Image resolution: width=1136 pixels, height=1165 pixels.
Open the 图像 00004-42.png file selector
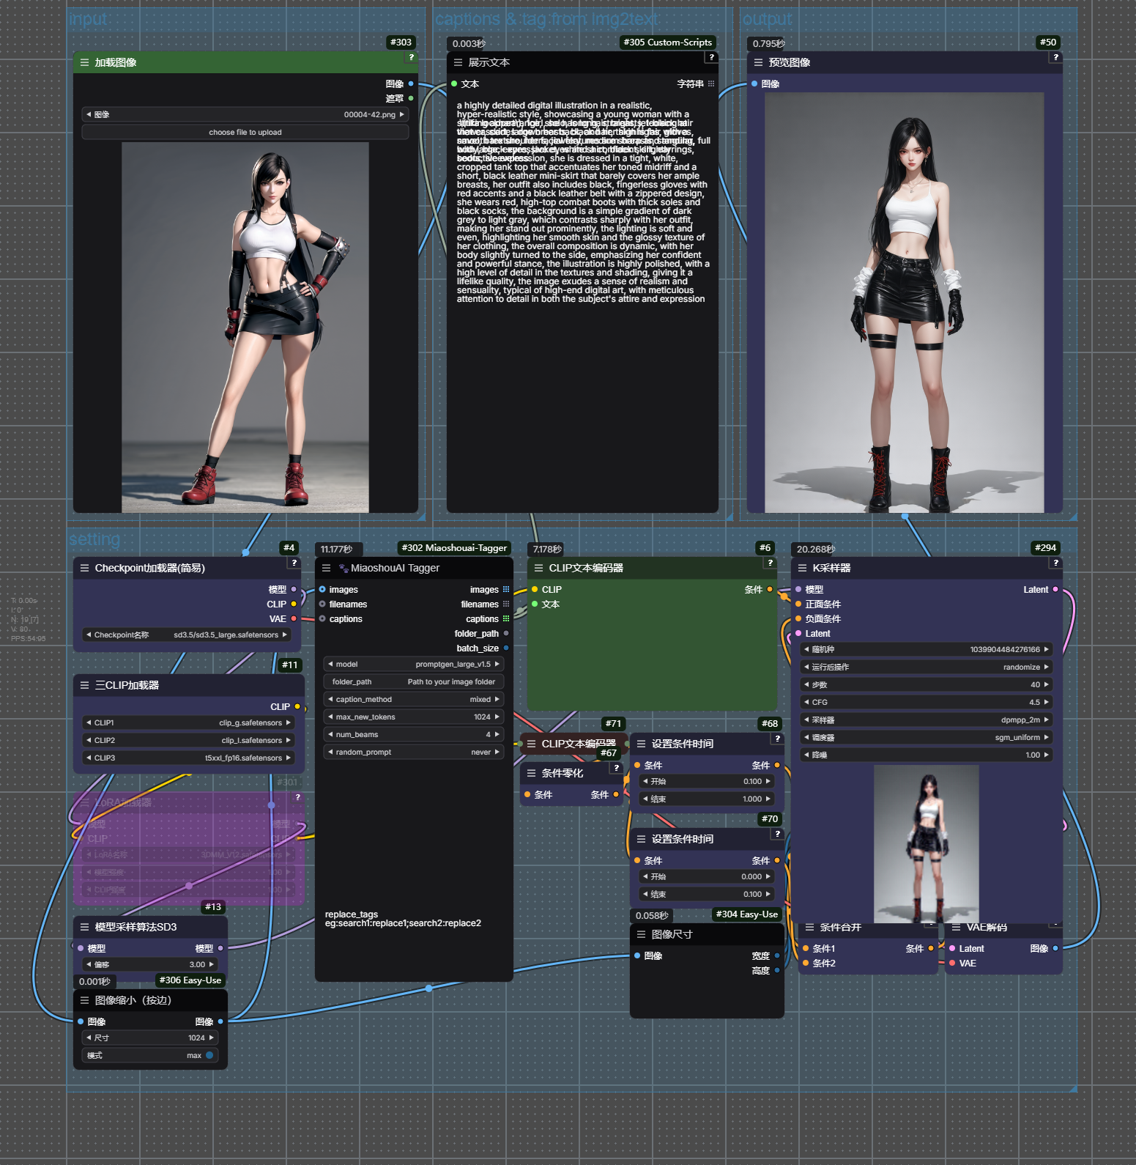click(245, 115)
